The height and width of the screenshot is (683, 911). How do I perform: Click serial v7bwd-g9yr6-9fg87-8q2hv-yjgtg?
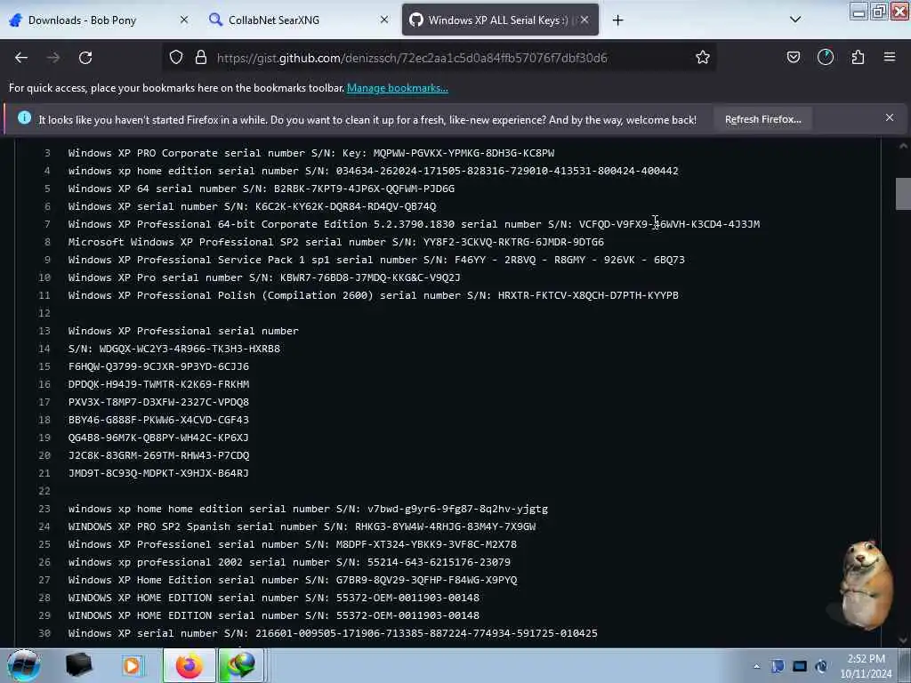457,510
